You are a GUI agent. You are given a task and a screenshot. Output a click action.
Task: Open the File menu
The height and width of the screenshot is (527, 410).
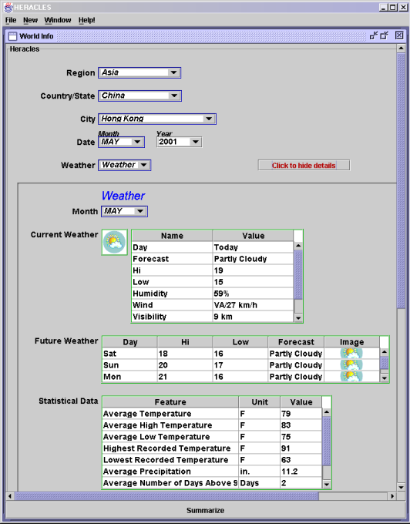click(11, 20)
